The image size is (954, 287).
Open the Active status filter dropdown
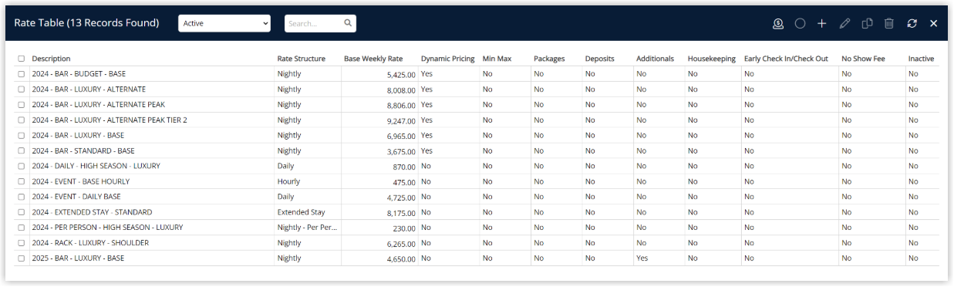(x=224, y=23)
